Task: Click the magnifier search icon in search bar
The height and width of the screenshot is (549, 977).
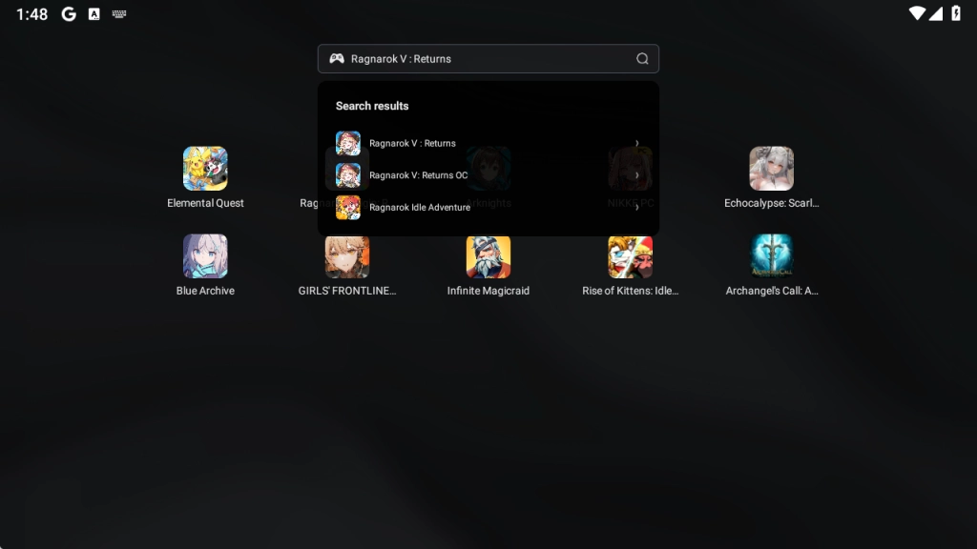Action: click(642, 58)
